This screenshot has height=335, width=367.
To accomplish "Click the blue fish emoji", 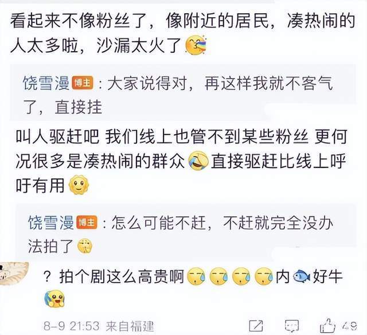I will tap(302, 276).
